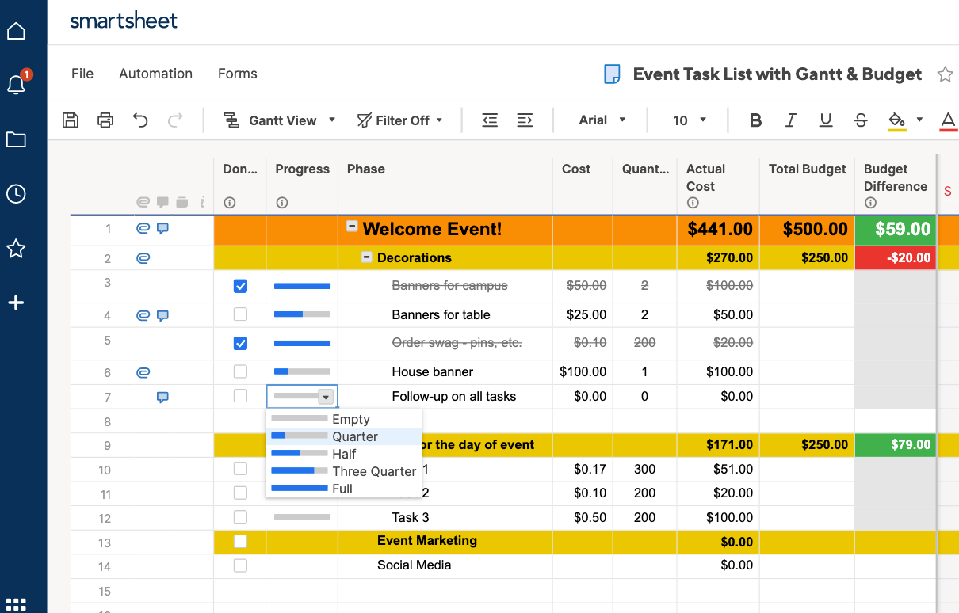Tick the Done checkbox for Social Media

point(240,565)
